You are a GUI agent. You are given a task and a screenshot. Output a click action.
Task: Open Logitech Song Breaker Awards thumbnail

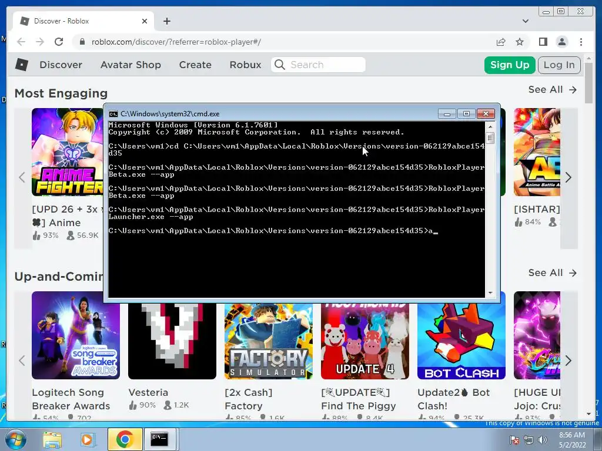pos(76,335)
